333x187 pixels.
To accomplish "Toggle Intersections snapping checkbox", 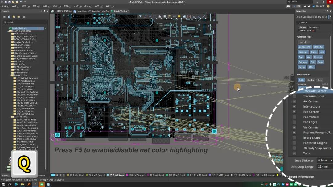I will tap(294, 106).
